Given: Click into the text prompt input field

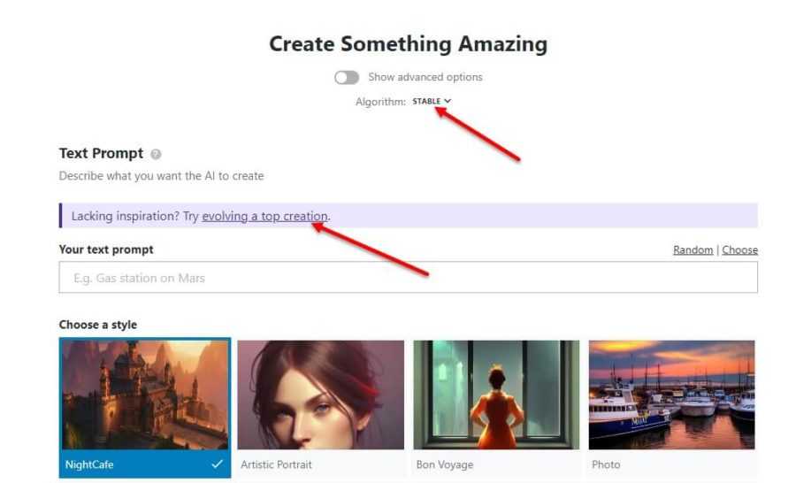Looking at the screenshot, I should 408,278.
